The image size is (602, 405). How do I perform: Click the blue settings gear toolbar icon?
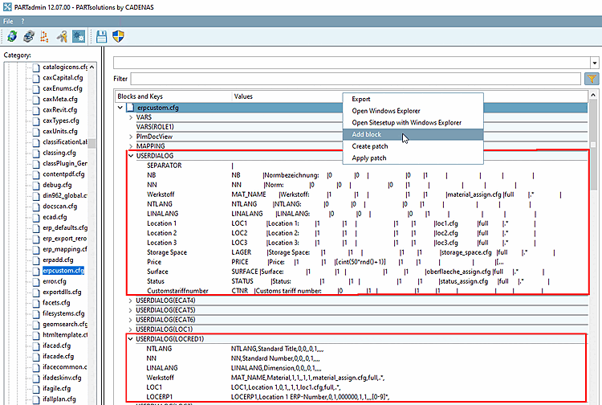tap(79, 36)
